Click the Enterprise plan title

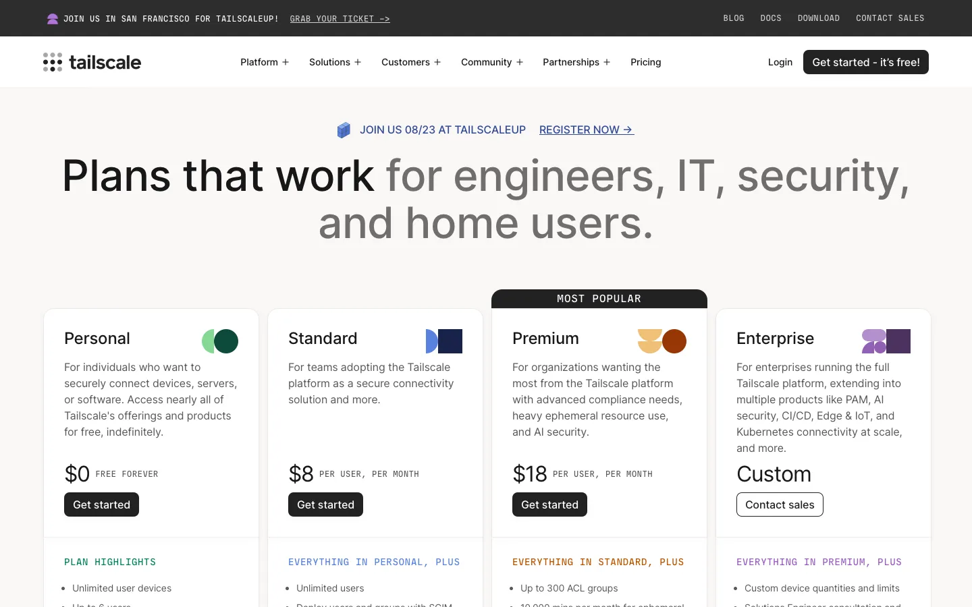tap(775, 339)
